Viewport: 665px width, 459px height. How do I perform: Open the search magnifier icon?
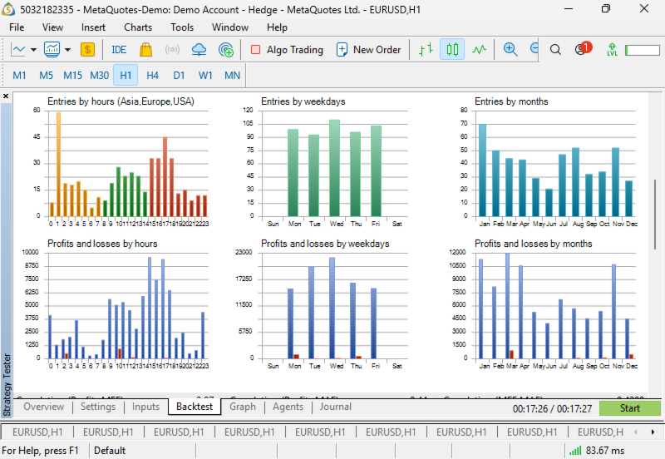coord(556,50)
